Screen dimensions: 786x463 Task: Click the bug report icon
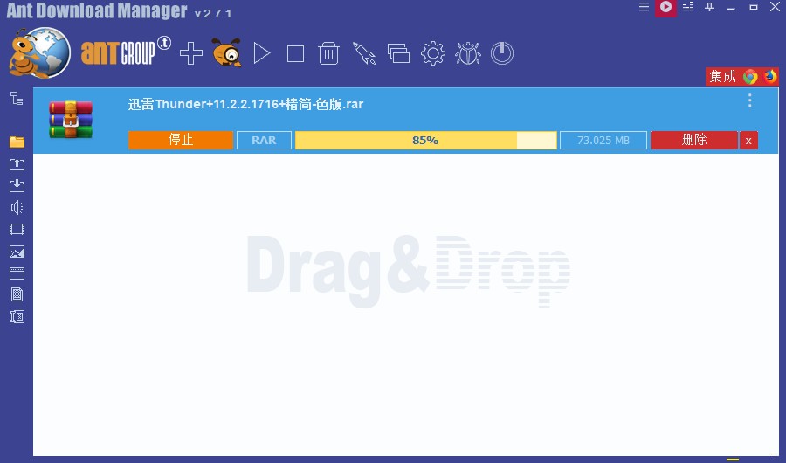468,53
